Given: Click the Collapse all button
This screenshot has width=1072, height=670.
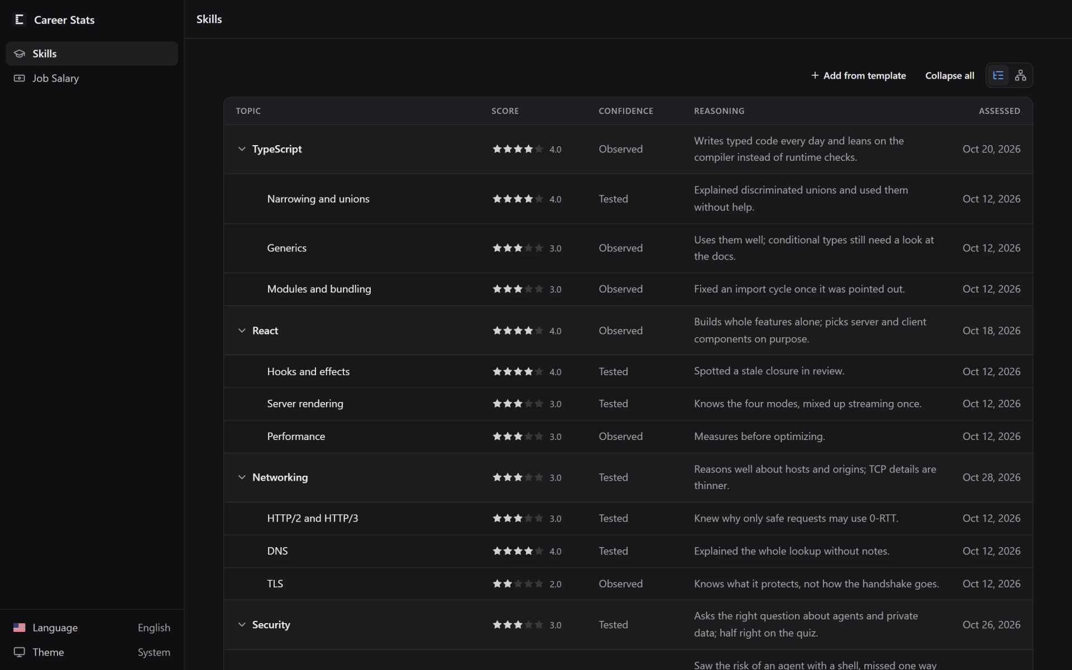Looking at the screenshot, I should pyautogui.click(x=949, y=75).
